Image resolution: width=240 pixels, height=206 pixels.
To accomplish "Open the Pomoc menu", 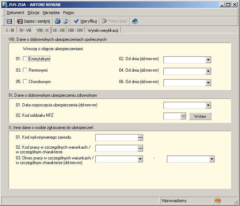I will (69, 13).
